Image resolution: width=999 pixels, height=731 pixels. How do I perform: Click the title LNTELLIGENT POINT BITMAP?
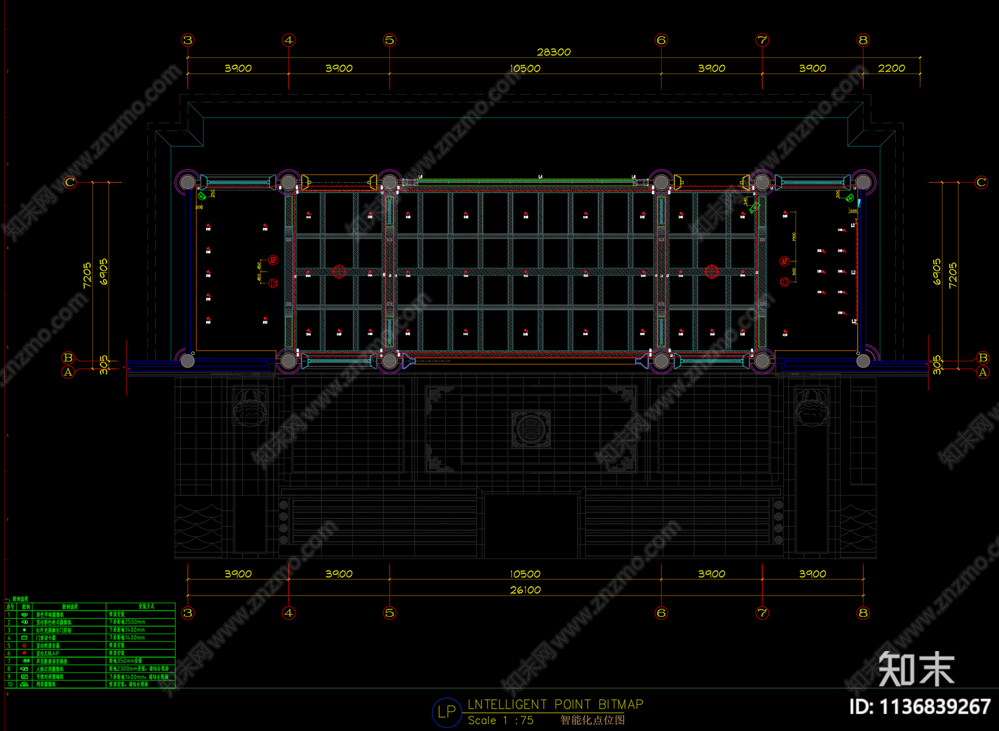[555, 704]
